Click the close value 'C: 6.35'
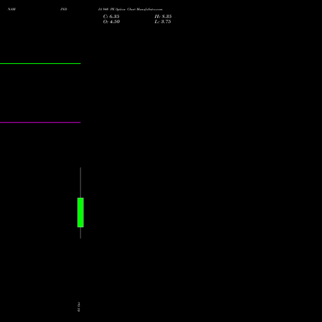Image resolution: width=322 pixels, height=322 pixels. click(111, 17)
